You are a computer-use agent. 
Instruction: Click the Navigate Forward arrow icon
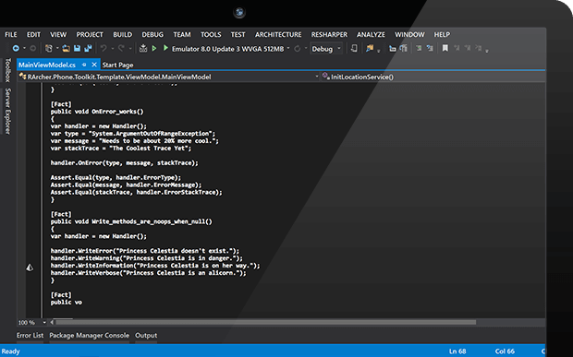(32, 48)
